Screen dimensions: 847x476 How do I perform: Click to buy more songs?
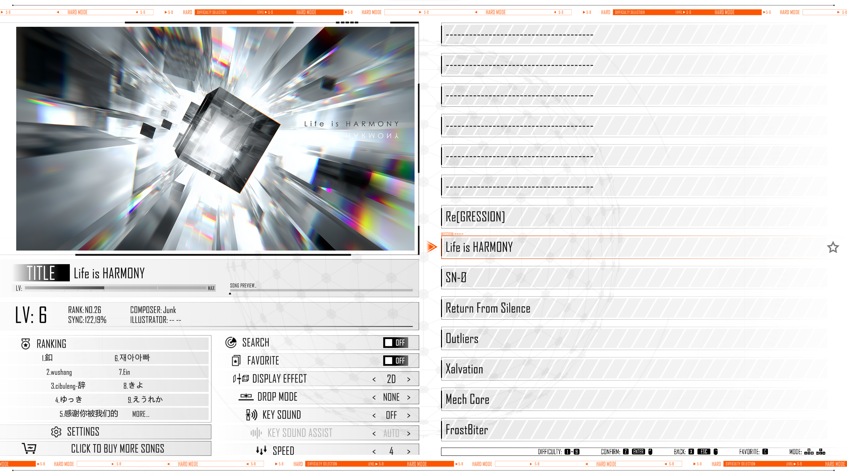coord(106,449)
